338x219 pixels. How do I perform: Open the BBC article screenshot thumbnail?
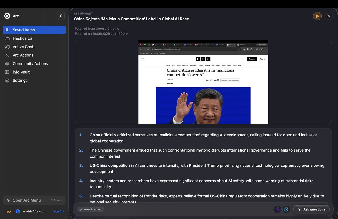203,82
